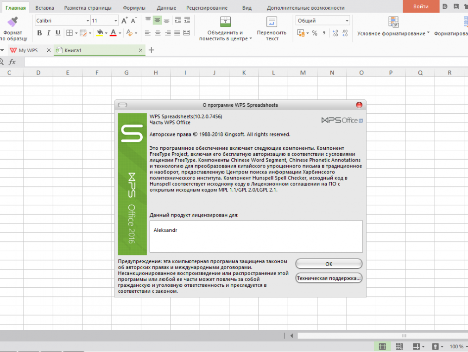
Task: Apply red font color
Action: [113, 33]
